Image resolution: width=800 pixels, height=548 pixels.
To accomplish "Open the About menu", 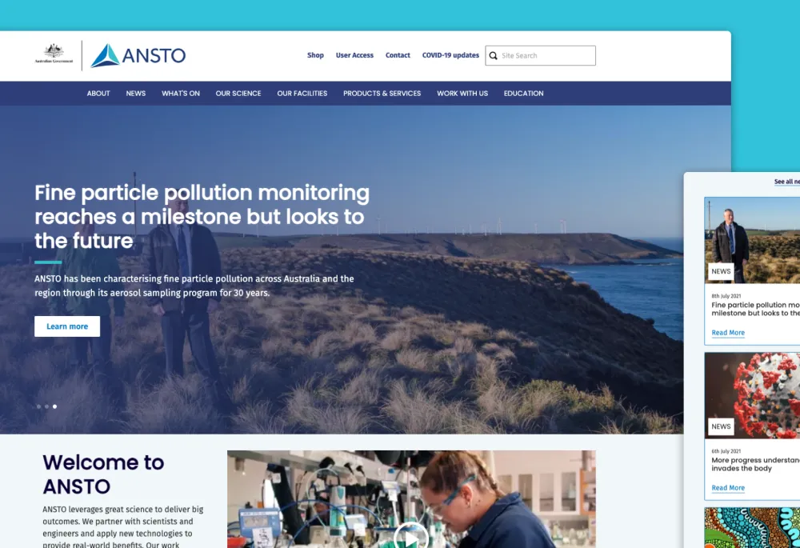I will coord(98,94).
